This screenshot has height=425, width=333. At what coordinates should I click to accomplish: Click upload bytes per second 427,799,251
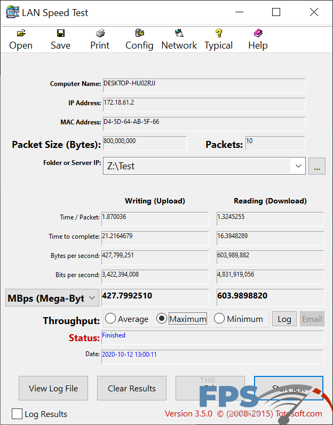[x=155, y=257]
